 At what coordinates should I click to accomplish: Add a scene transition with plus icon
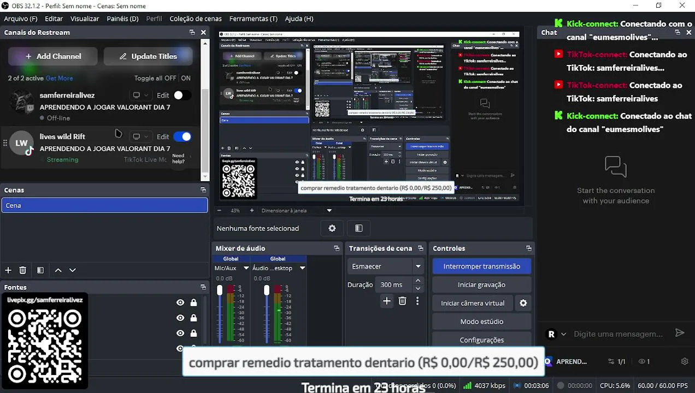[x=387, y=301]
